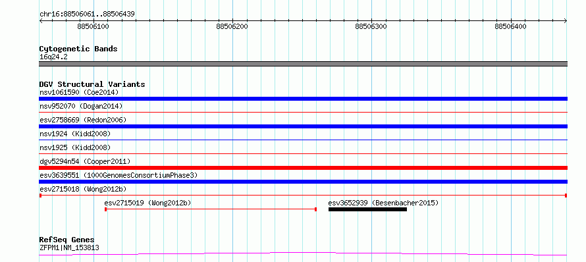This screenshot has height=262, width=586.
Task: Click ruler position 88506200
Action: coord(232,26)
